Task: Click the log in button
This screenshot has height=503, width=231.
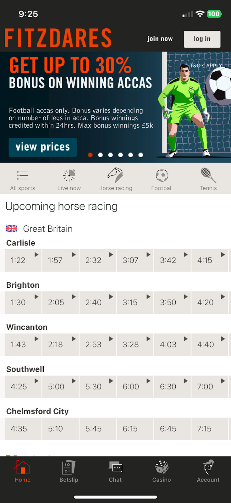Action: (202, 39)
